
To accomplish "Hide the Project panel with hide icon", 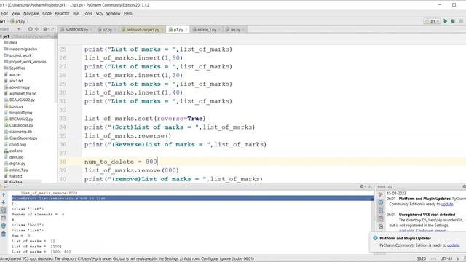I will pos(53,29).
